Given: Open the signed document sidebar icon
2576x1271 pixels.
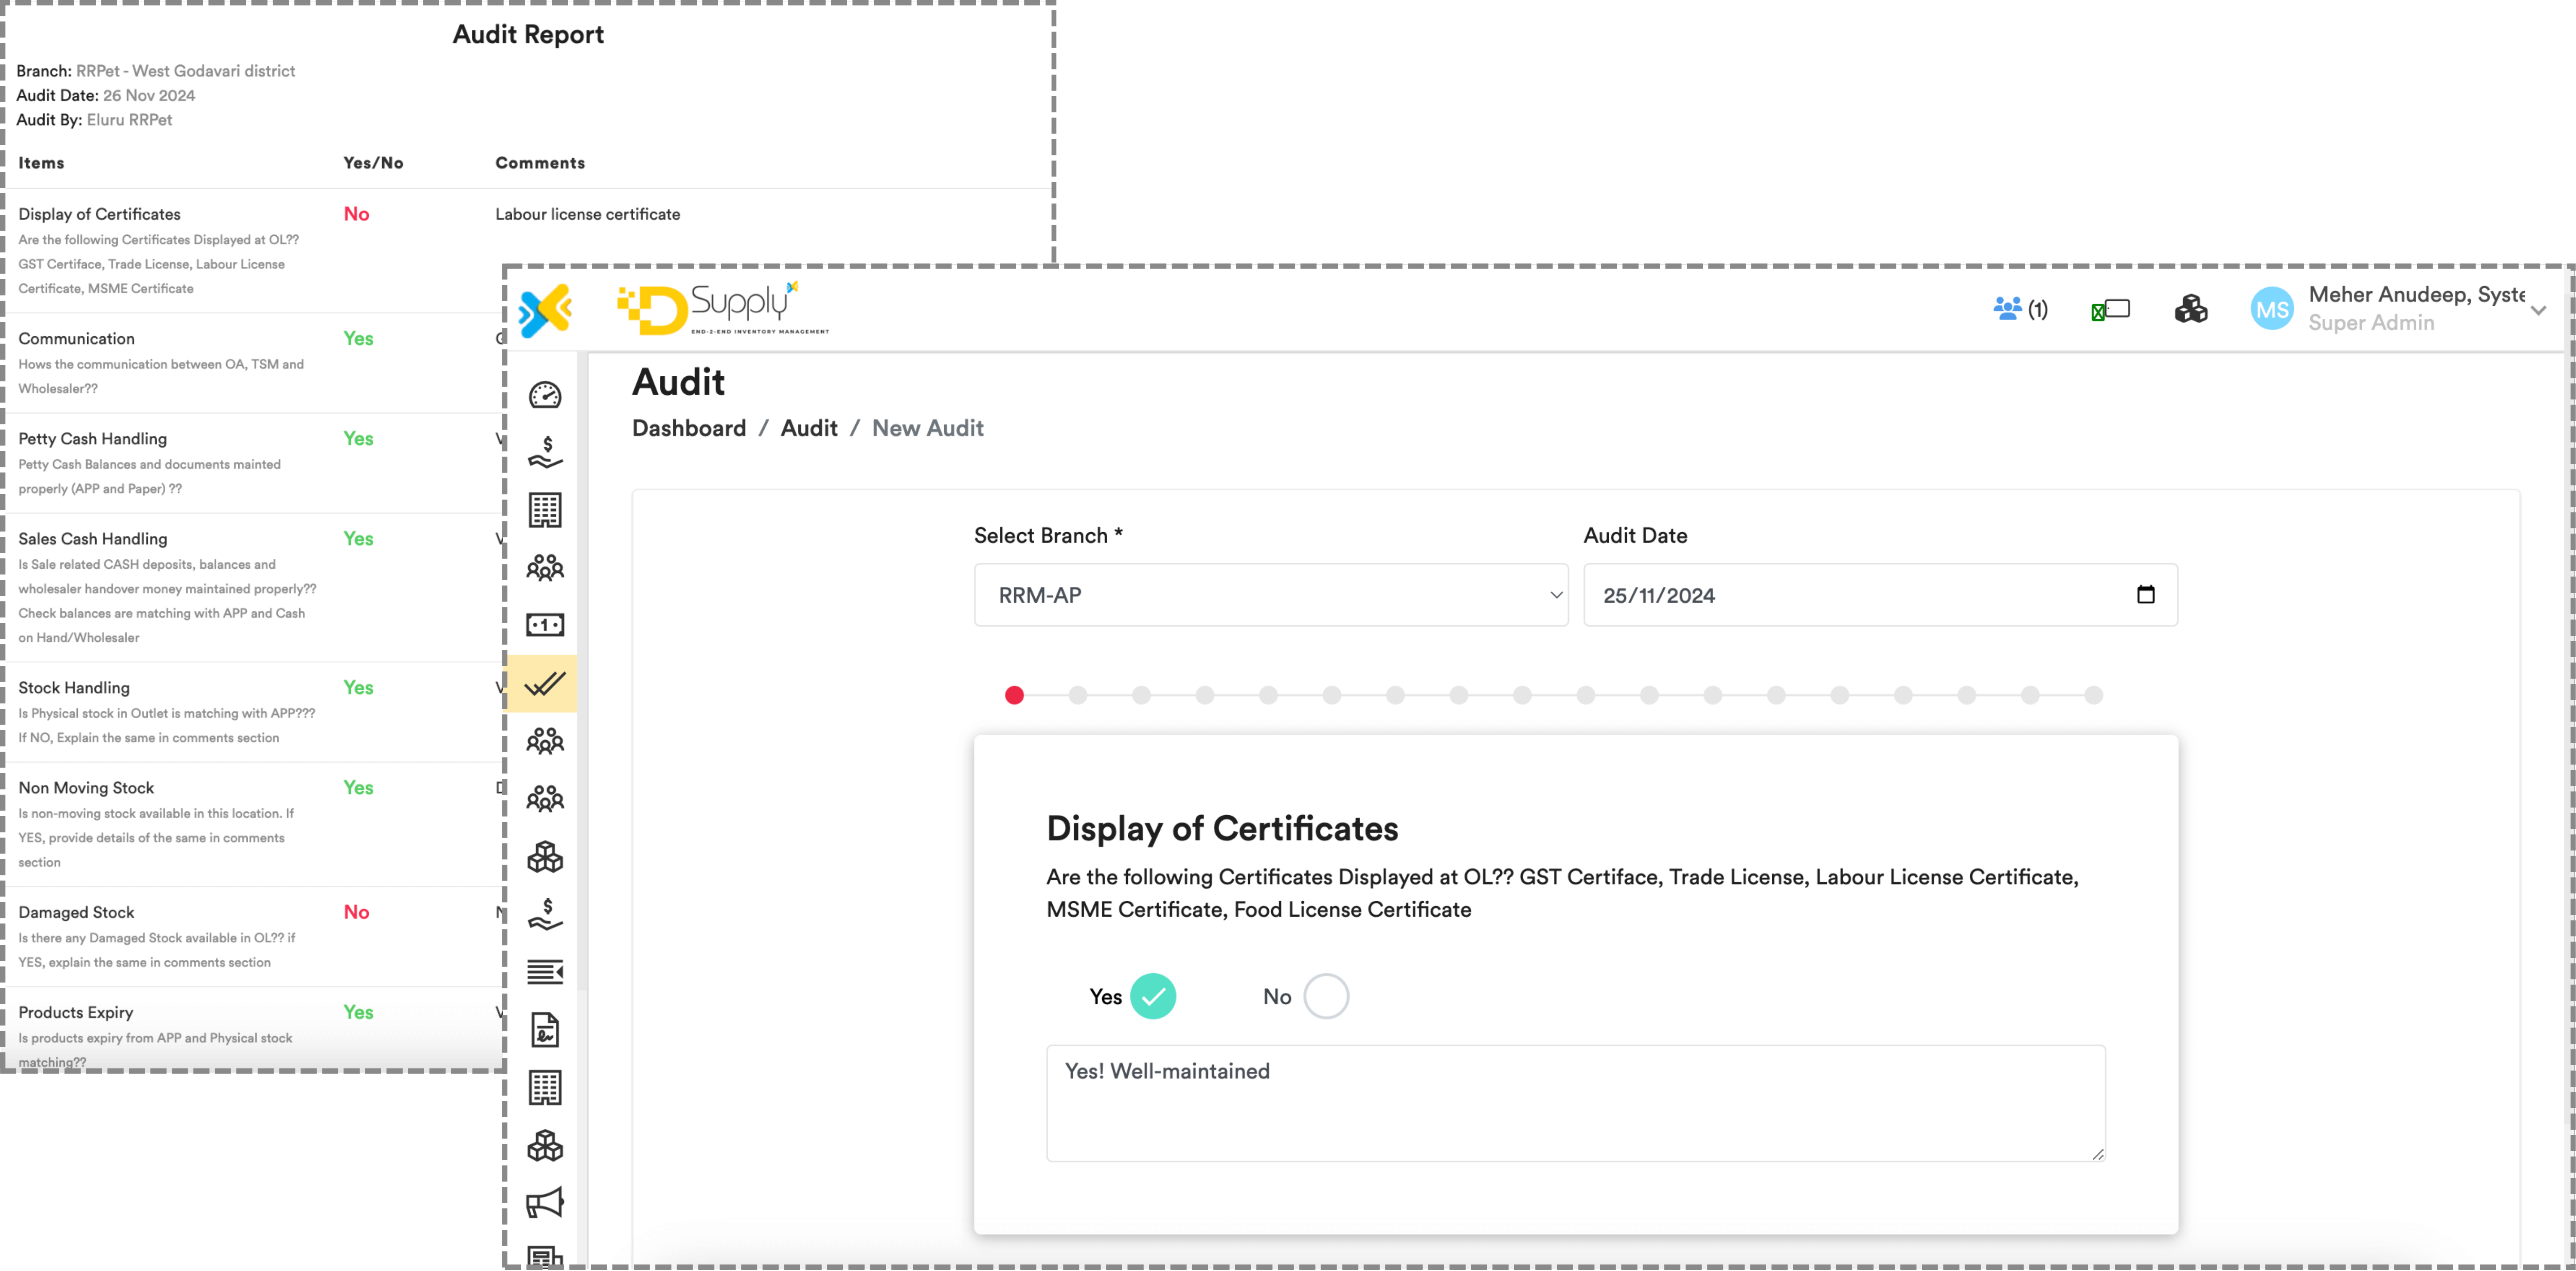Looking at the screenshot, I should pyautogui.click(x=545, y=1030).
